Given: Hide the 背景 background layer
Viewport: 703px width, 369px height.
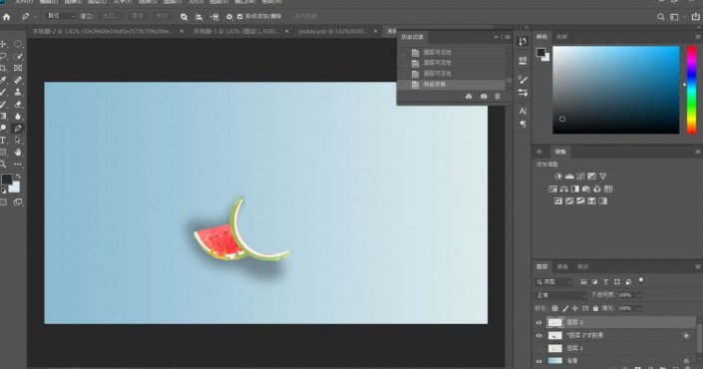Looking at the screenshot, I should point(538,361).
